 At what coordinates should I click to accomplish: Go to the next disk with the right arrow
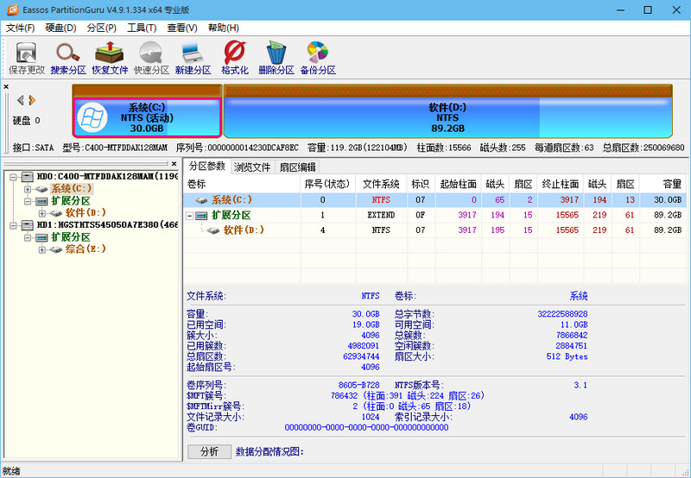pos(33,100)
